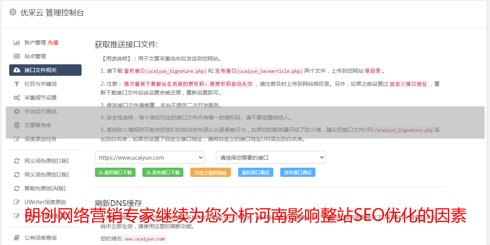
Task: Click the gear icon beside 优采云 管理控制台
Action: click(x=13, y=12)
